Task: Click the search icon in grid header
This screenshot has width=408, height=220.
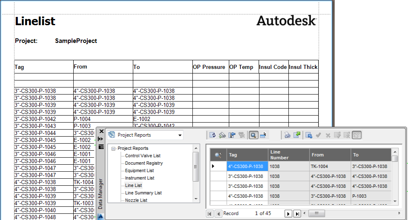Action: [x=218, y=155]
